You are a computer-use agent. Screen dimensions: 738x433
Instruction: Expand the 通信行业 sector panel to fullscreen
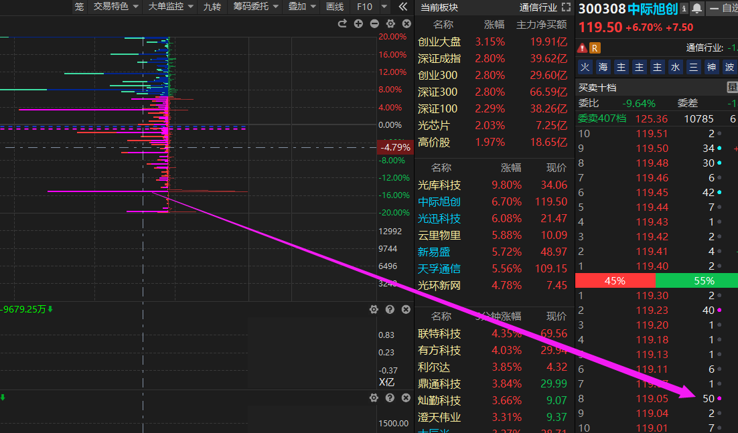point(566,7)
